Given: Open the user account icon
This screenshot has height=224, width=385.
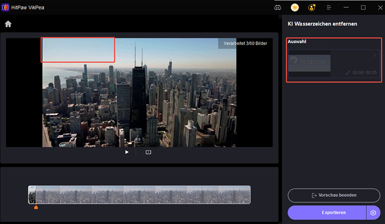Looking at the screenshot, I should tap(312, 8).
